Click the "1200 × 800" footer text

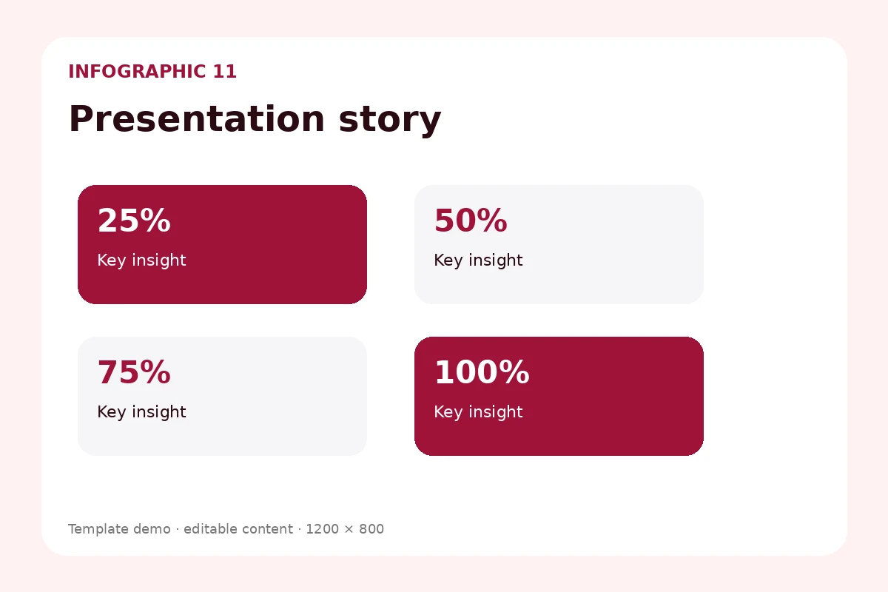[345, 529]
